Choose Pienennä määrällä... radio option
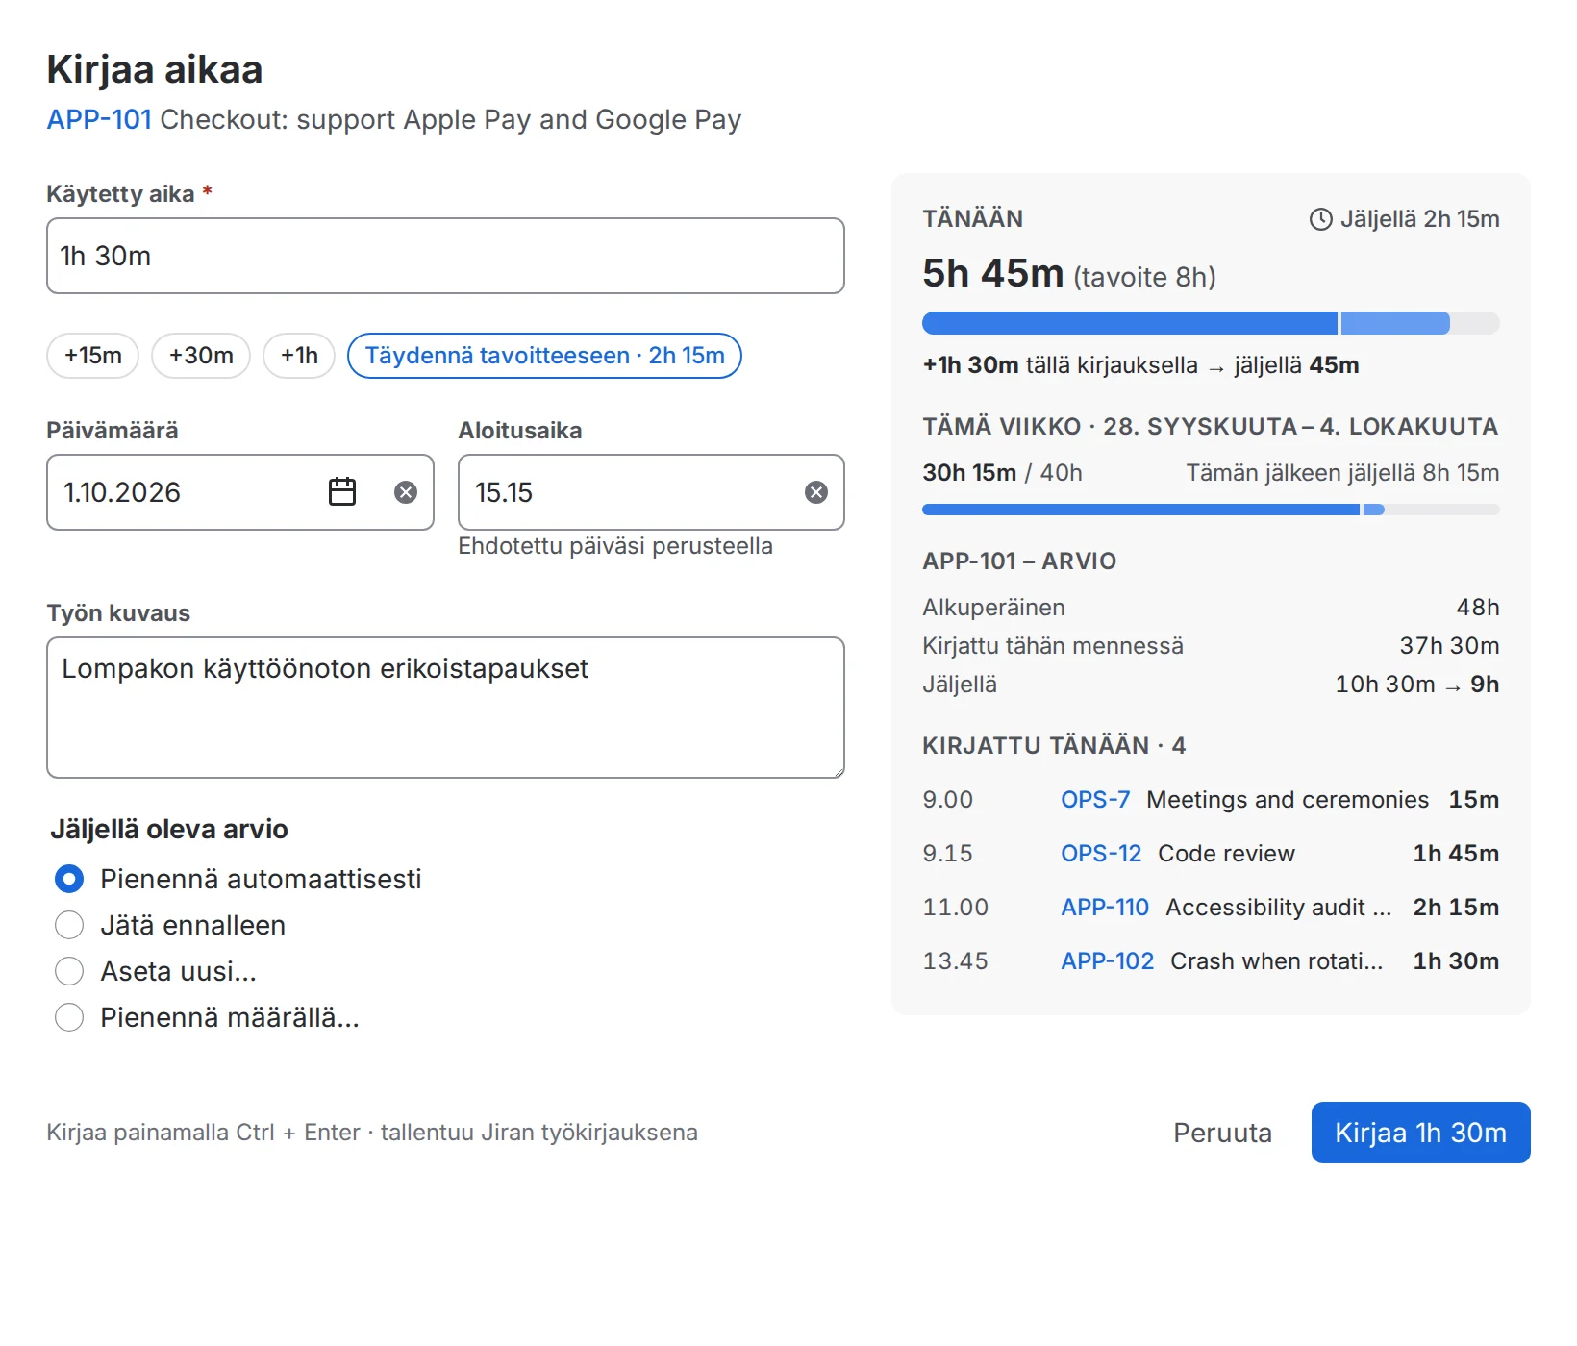This screenshot has height=1346, width=1577. (x=69, y=1017)
